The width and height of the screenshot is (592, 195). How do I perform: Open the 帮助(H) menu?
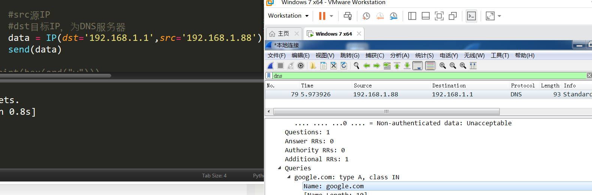(x=525, y=55)
